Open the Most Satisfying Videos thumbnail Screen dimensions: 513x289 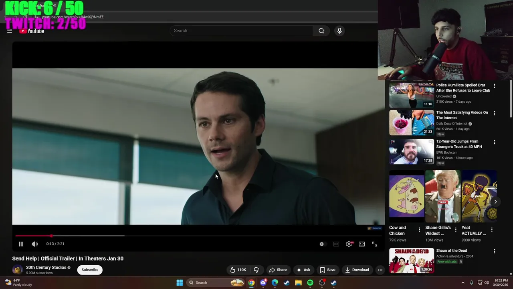click(x=412, y=123)
